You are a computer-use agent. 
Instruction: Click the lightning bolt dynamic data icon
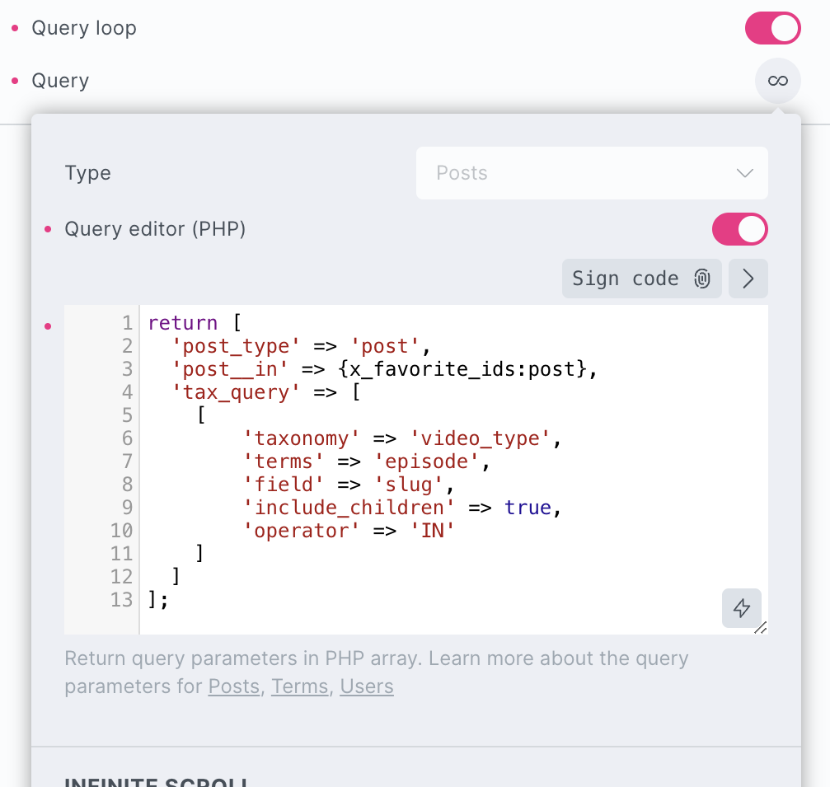pyautogui.click(x=742, y=608)
